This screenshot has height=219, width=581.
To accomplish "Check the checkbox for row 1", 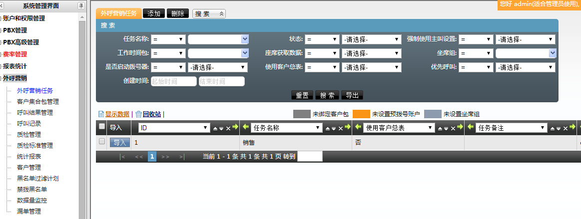I will pos(102,142).
